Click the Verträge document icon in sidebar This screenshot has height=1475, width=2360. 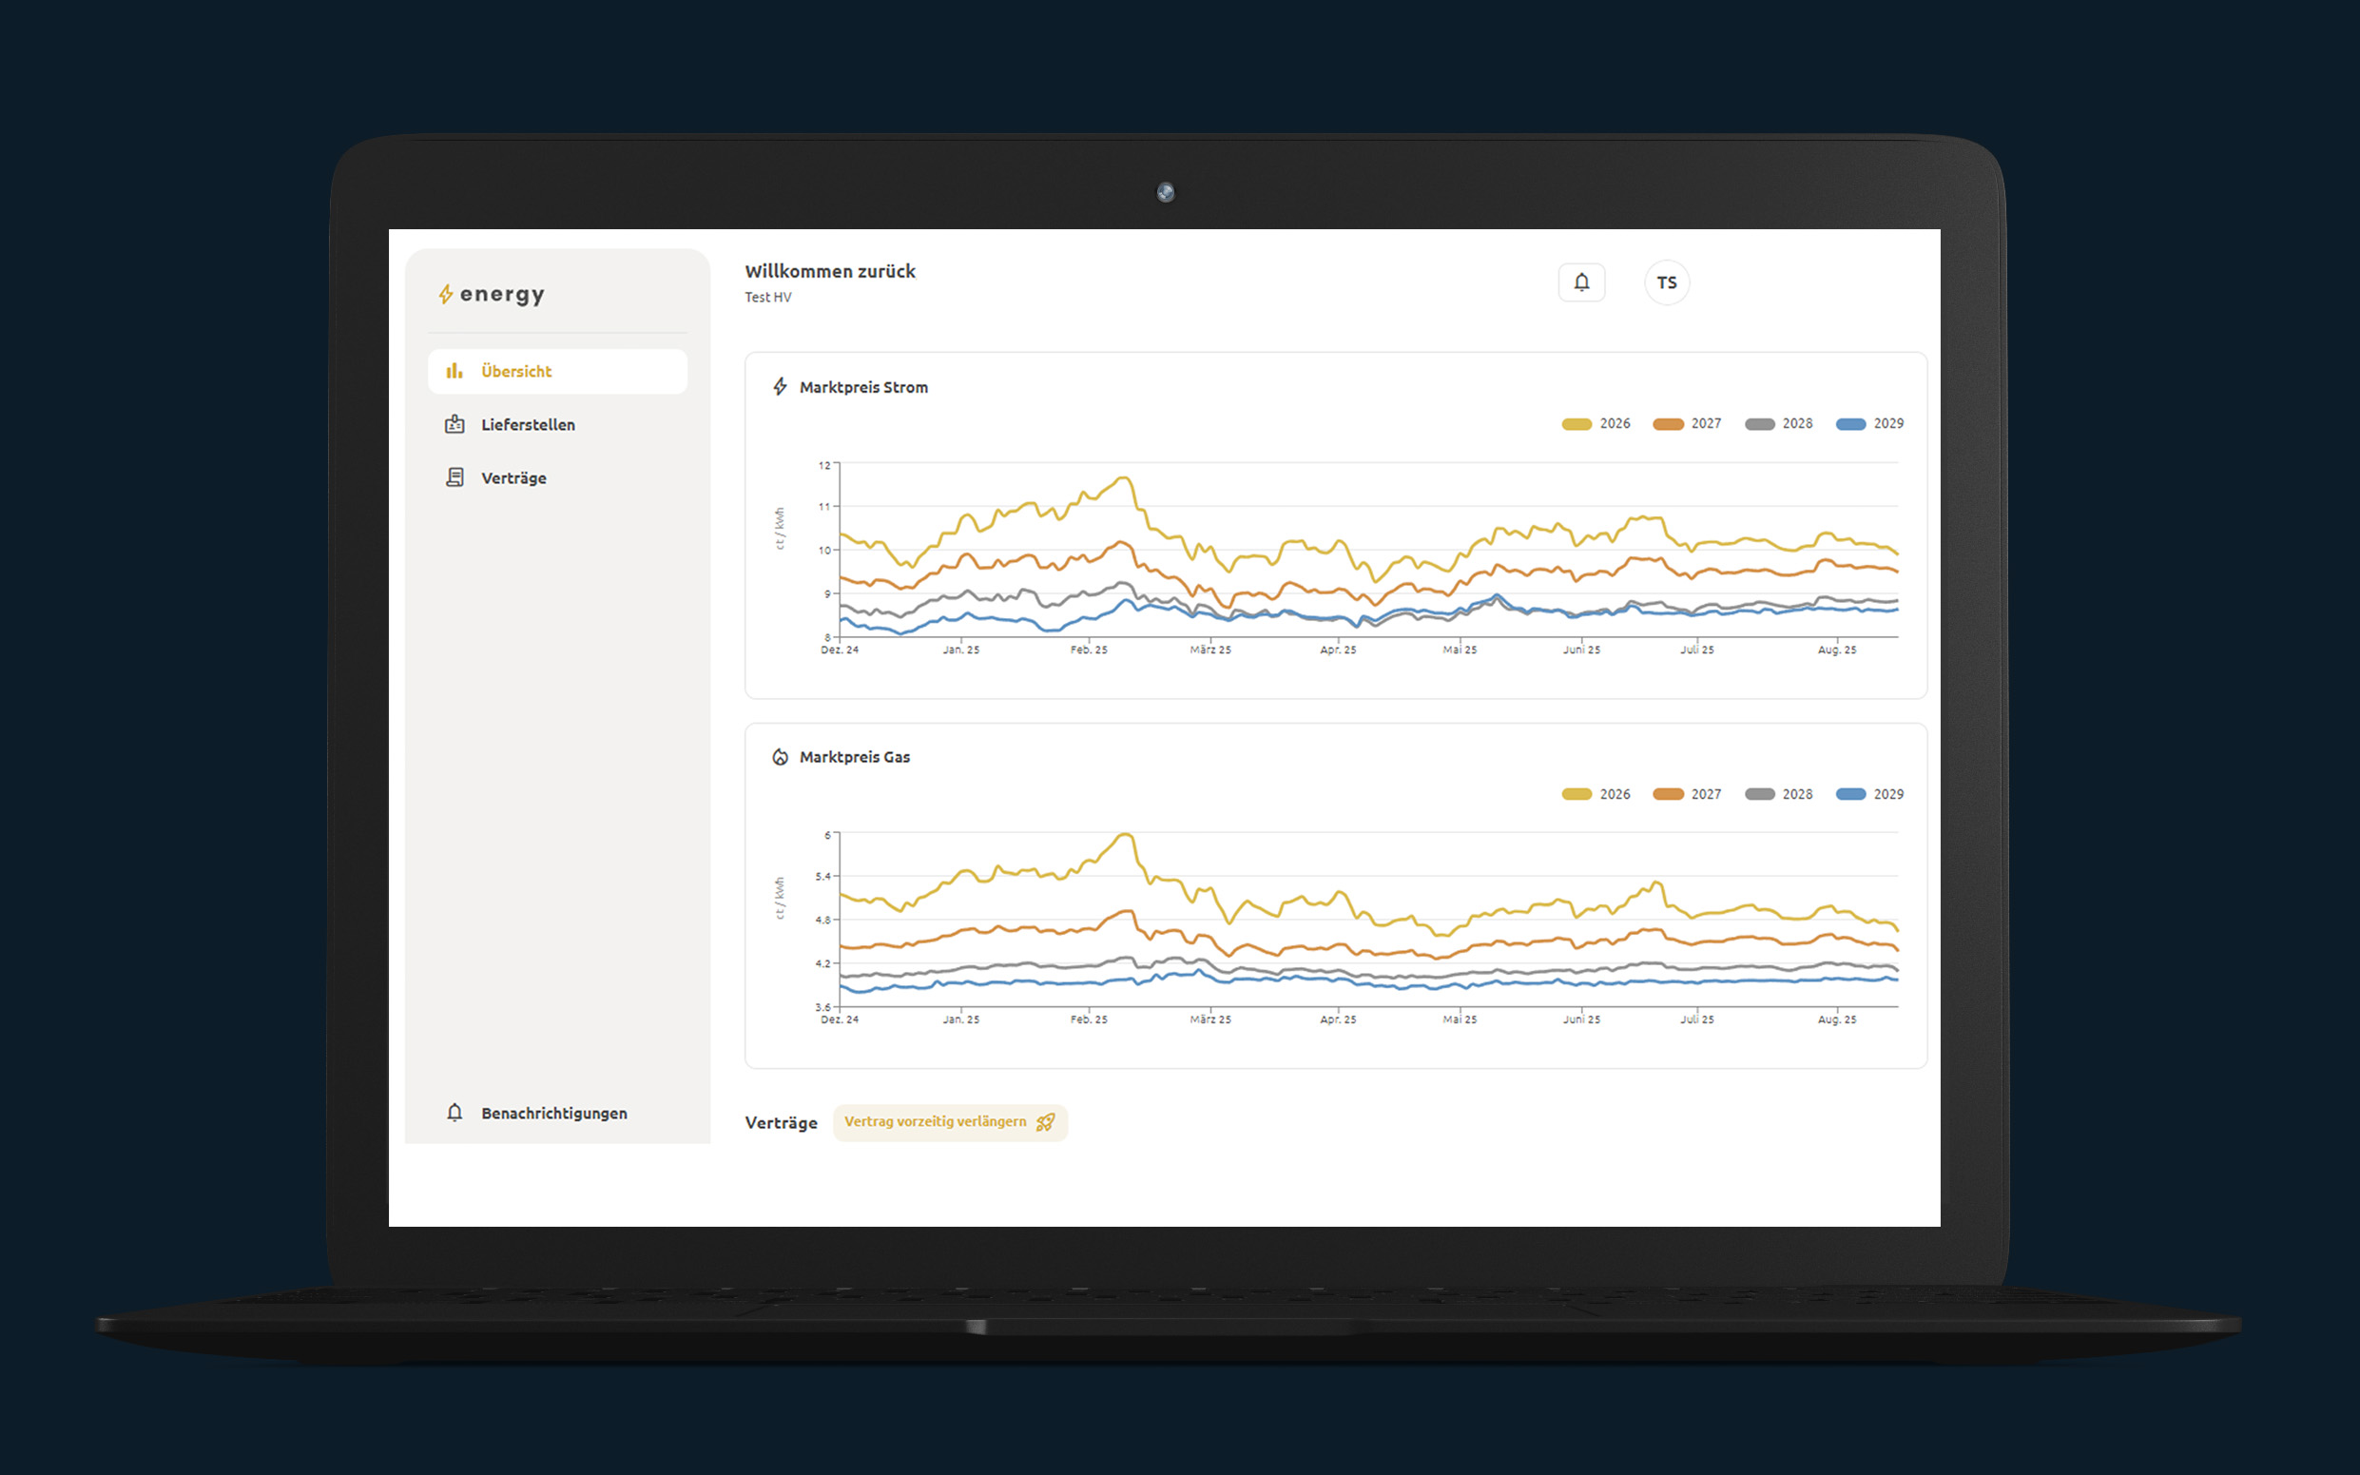click(455, 477)
